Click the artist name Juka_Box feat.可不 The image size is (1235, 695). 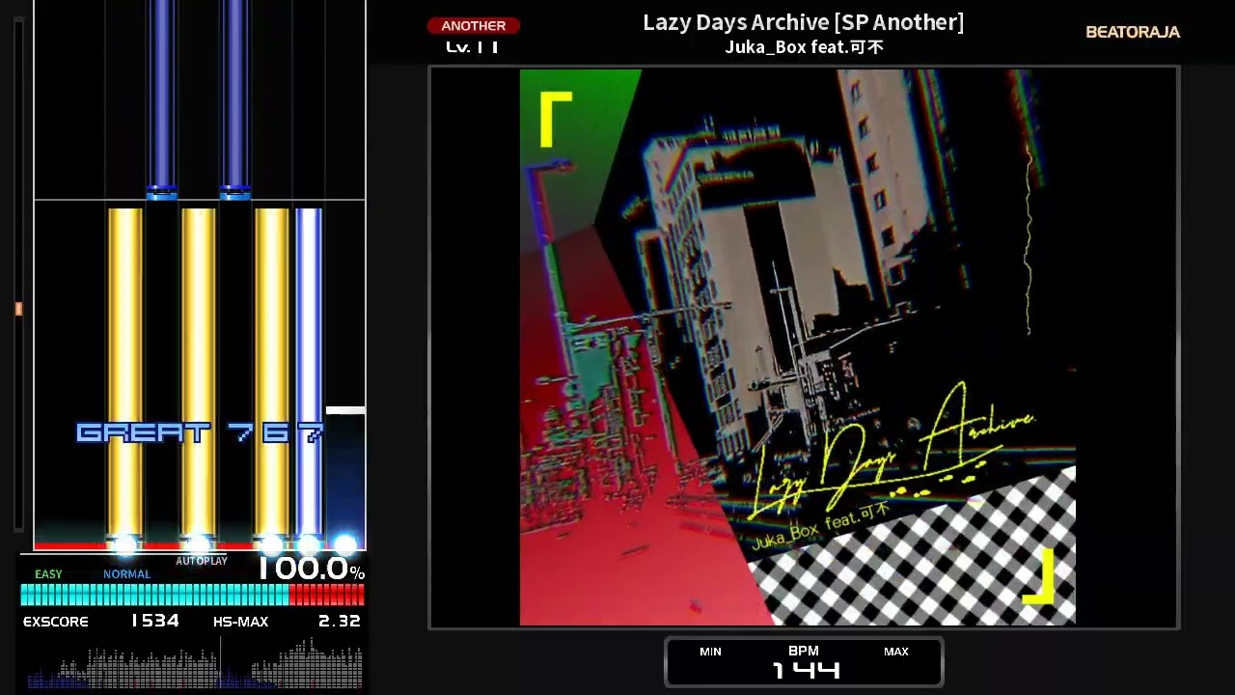point(804,46)
